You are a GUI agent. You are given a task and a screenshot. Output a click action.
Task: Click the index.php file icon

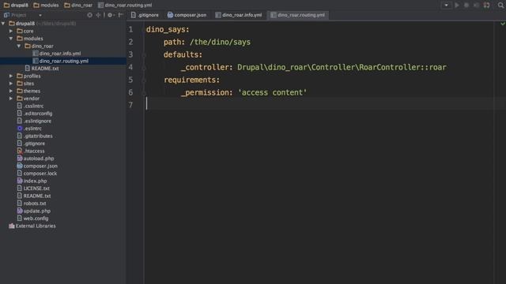20,181
